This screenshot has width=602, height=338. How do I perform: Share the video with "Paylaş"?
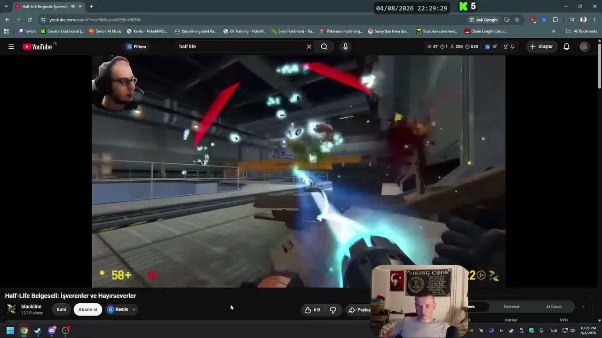click(x=359, y=310)
